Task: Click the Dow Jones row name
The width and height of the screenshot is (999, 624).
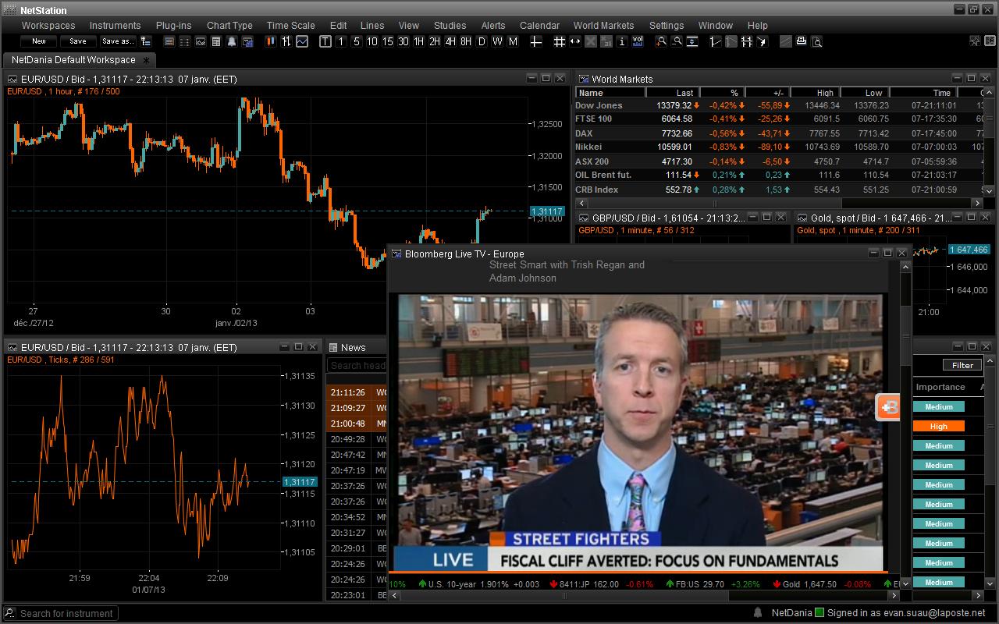Action: pos(599,105)
